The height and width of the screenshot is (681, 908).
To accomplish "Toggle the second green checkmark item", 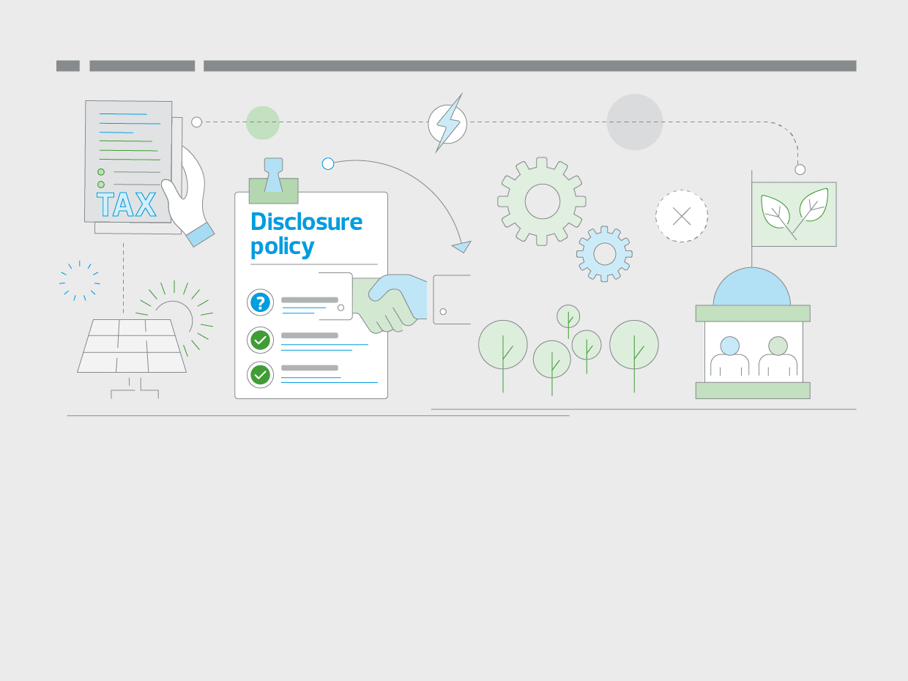I will [260, 375].
